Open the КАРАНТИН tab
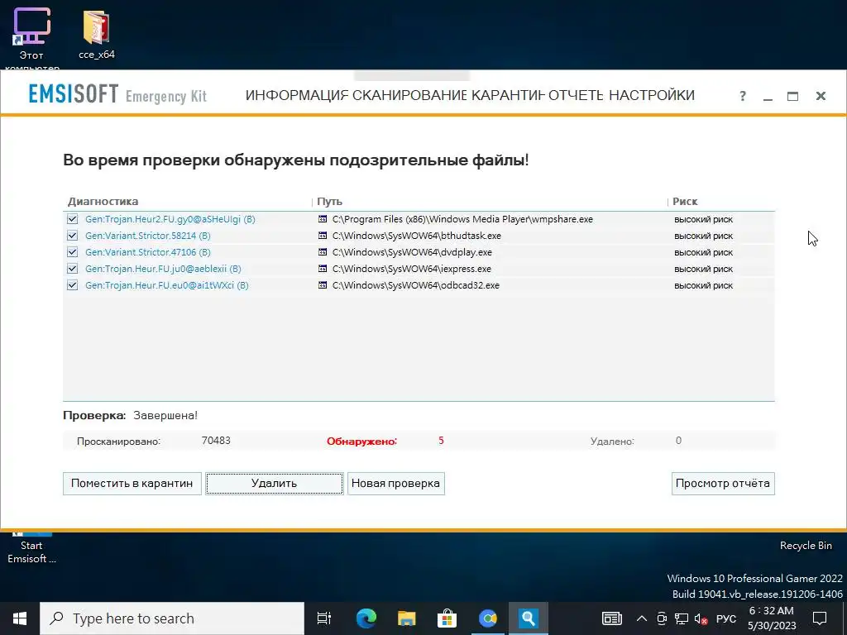Screen dimensions: 847x635 507,96
